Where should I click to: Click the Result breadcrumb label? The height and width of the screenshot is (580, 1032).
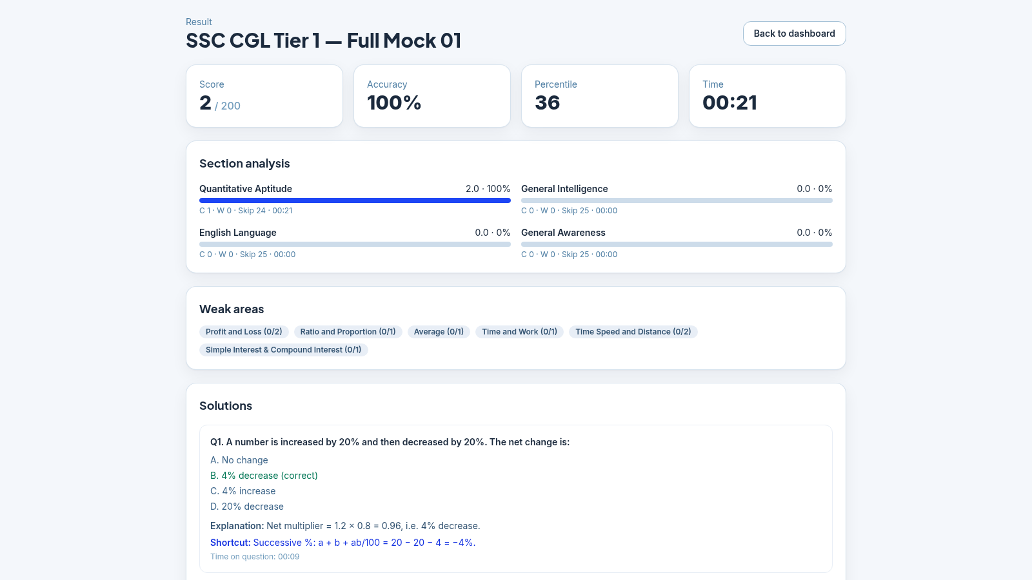pos(199,22)
